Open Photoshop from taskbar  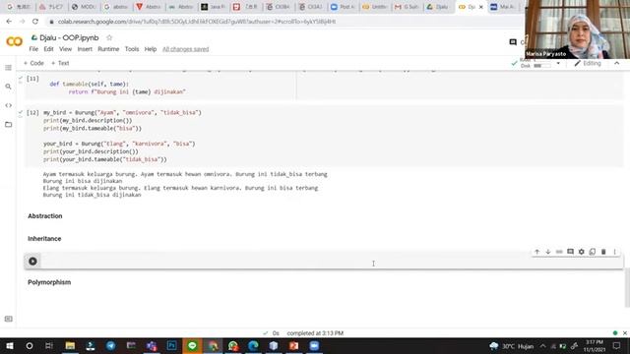coord(171,345)
